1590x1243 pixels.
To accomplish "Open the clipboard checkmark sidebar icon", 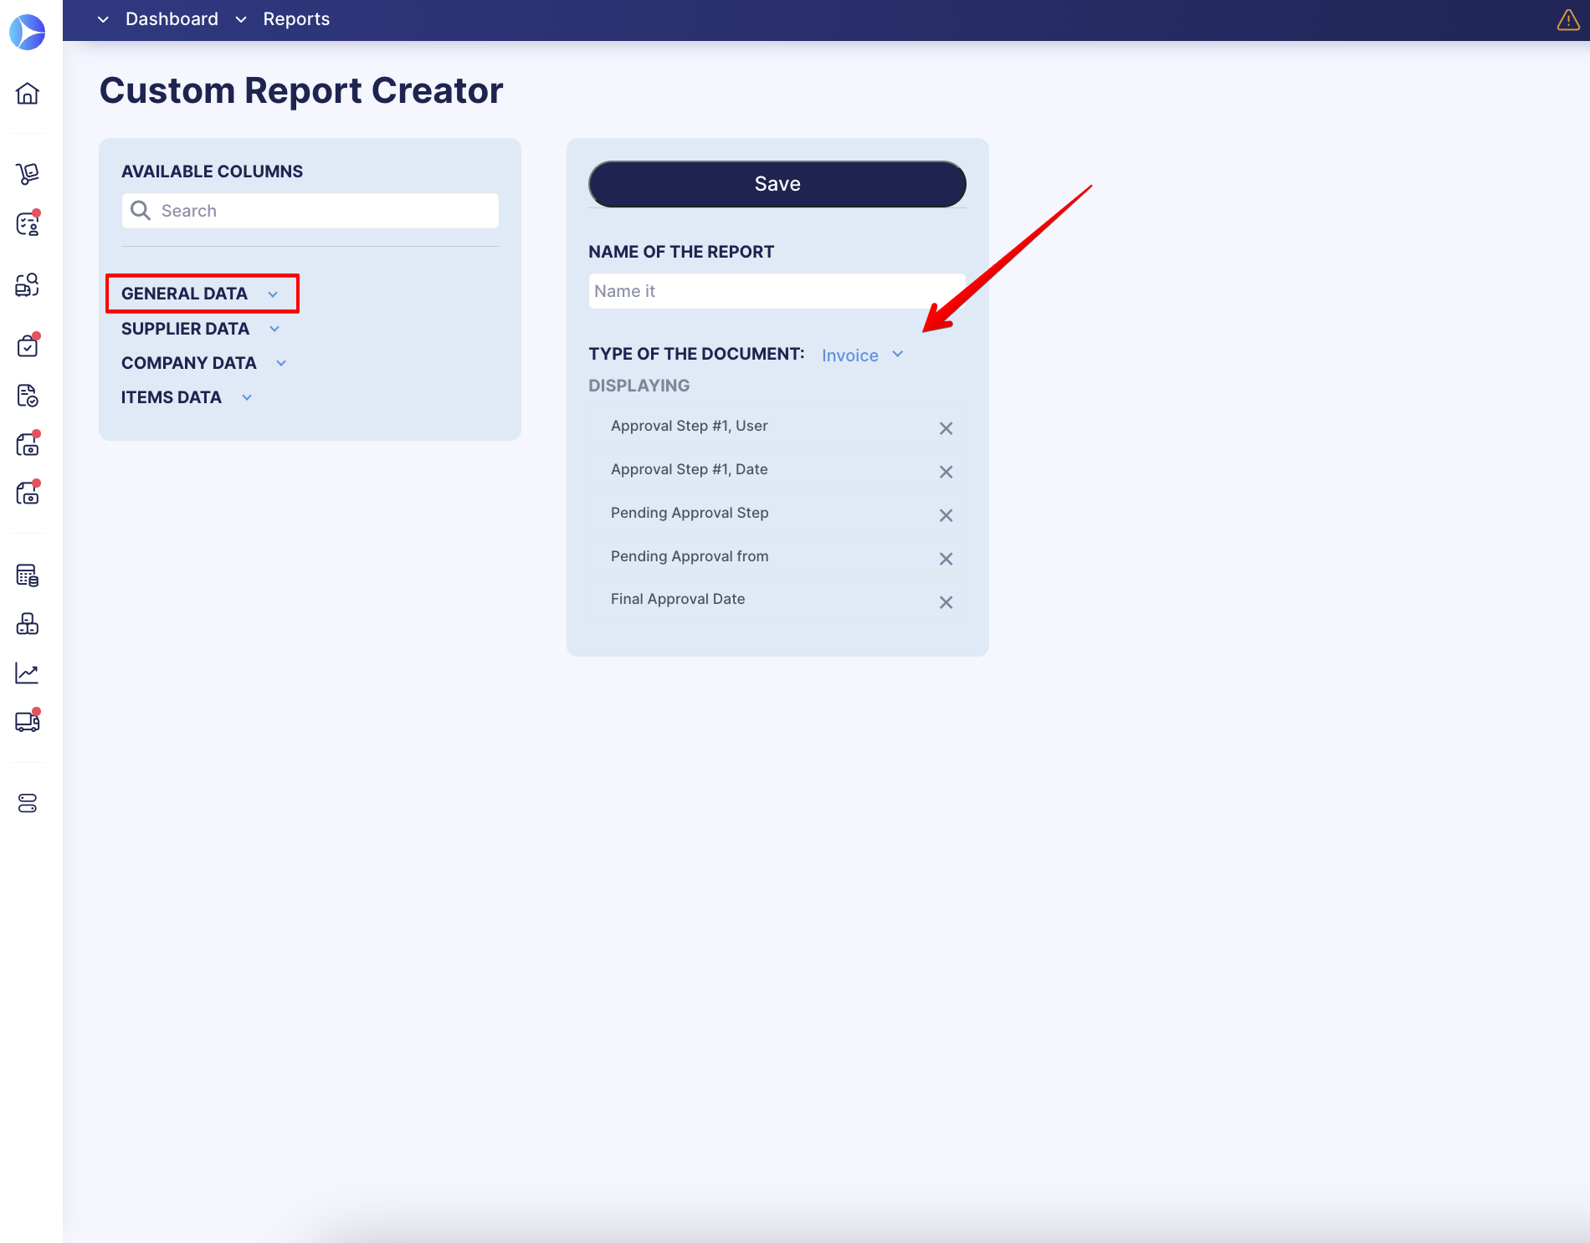I will coord(28,345).
